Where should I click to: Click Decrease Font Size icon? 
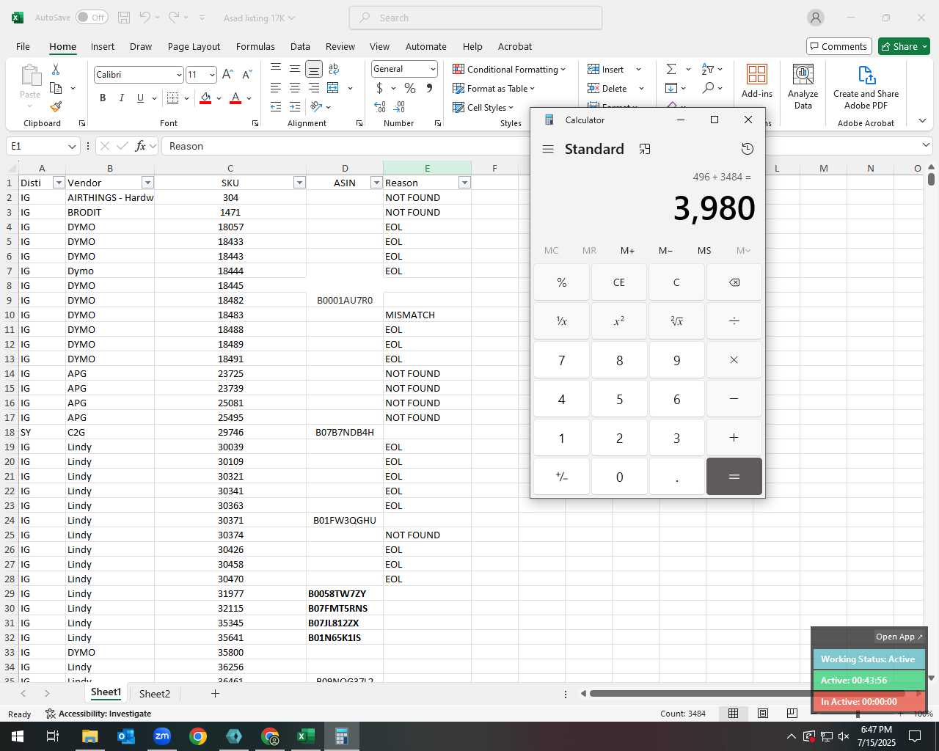247,74
